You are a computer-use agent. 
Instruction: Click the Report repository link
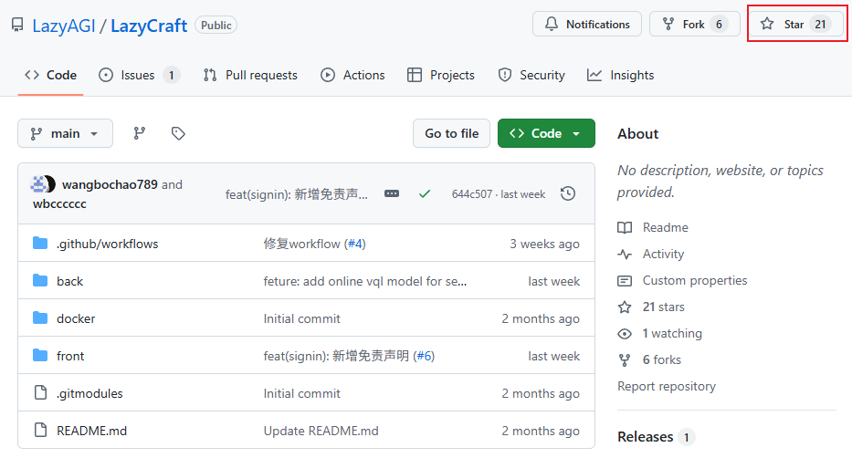click(x=667, y=386)
